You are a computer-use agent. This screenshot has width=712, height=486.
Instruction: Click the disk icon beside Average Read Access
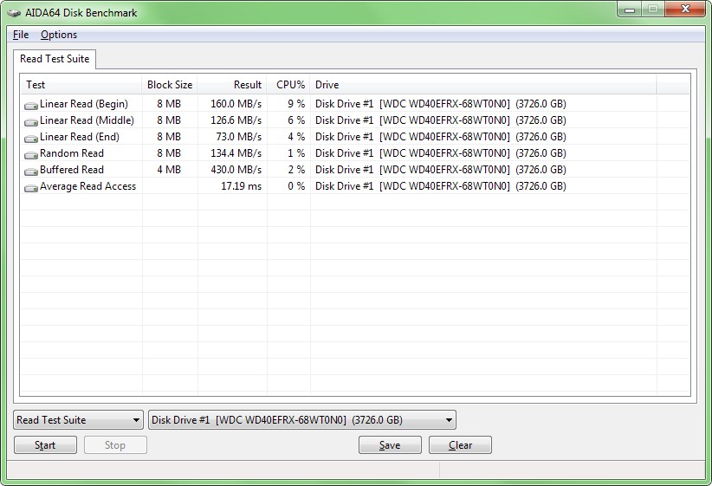pyautogui.click(x=31, y=188)
